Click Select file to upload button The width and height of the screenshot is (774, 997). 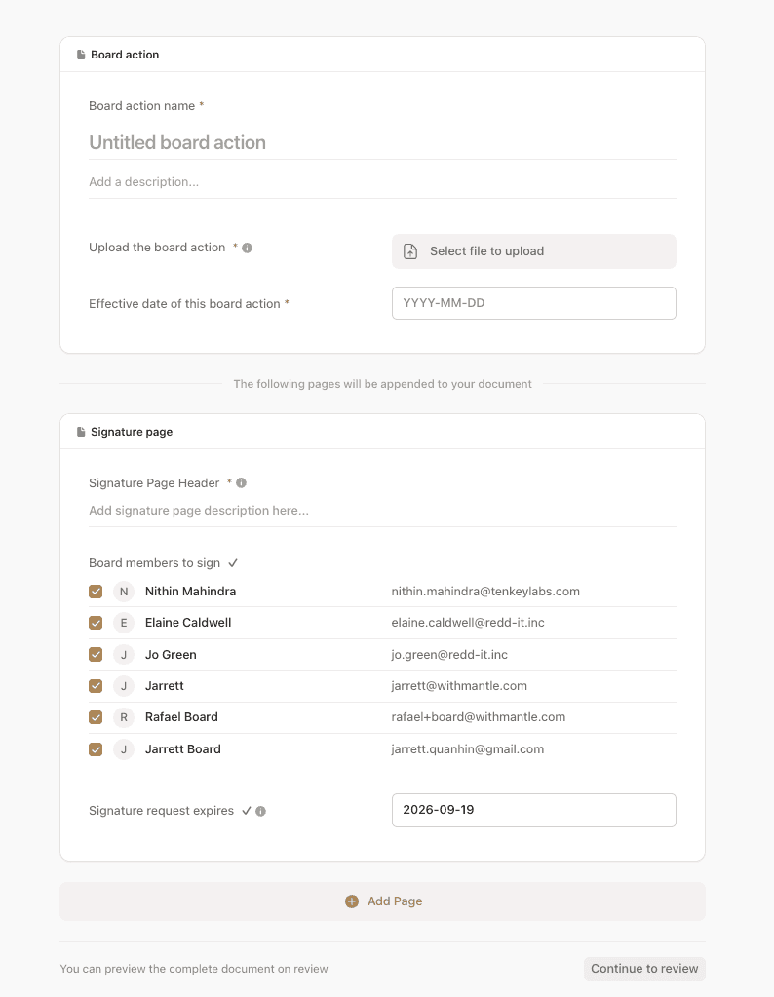coord(533,251)
